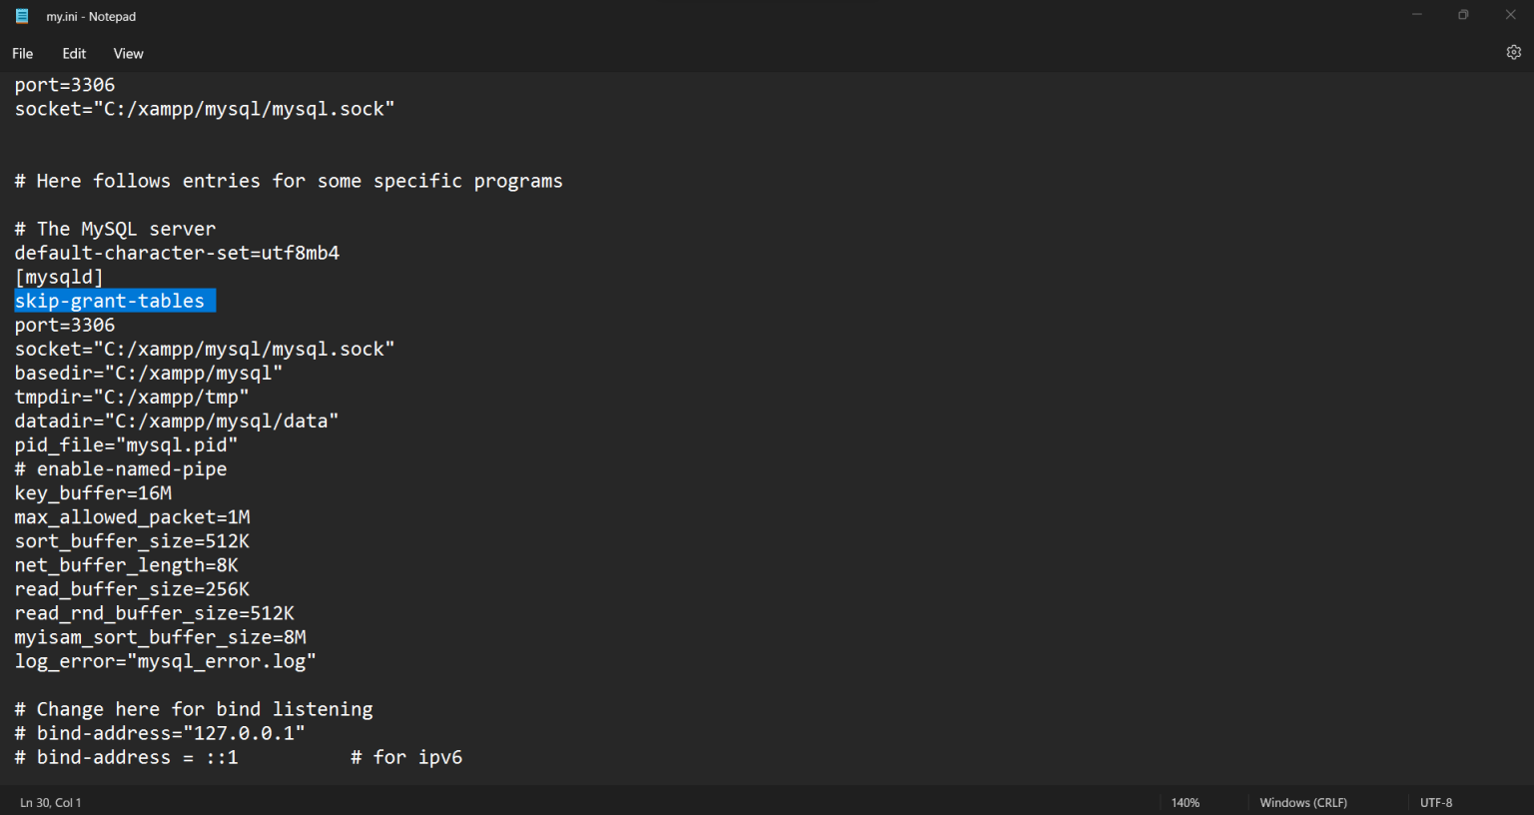
Task: Click the Windows (CRLF) line-ending indicator
Action: coord(1303,802)
